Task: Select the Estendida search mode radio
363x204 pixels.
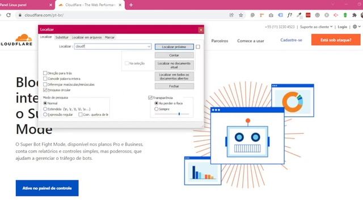Action: (x=45, y=109)
